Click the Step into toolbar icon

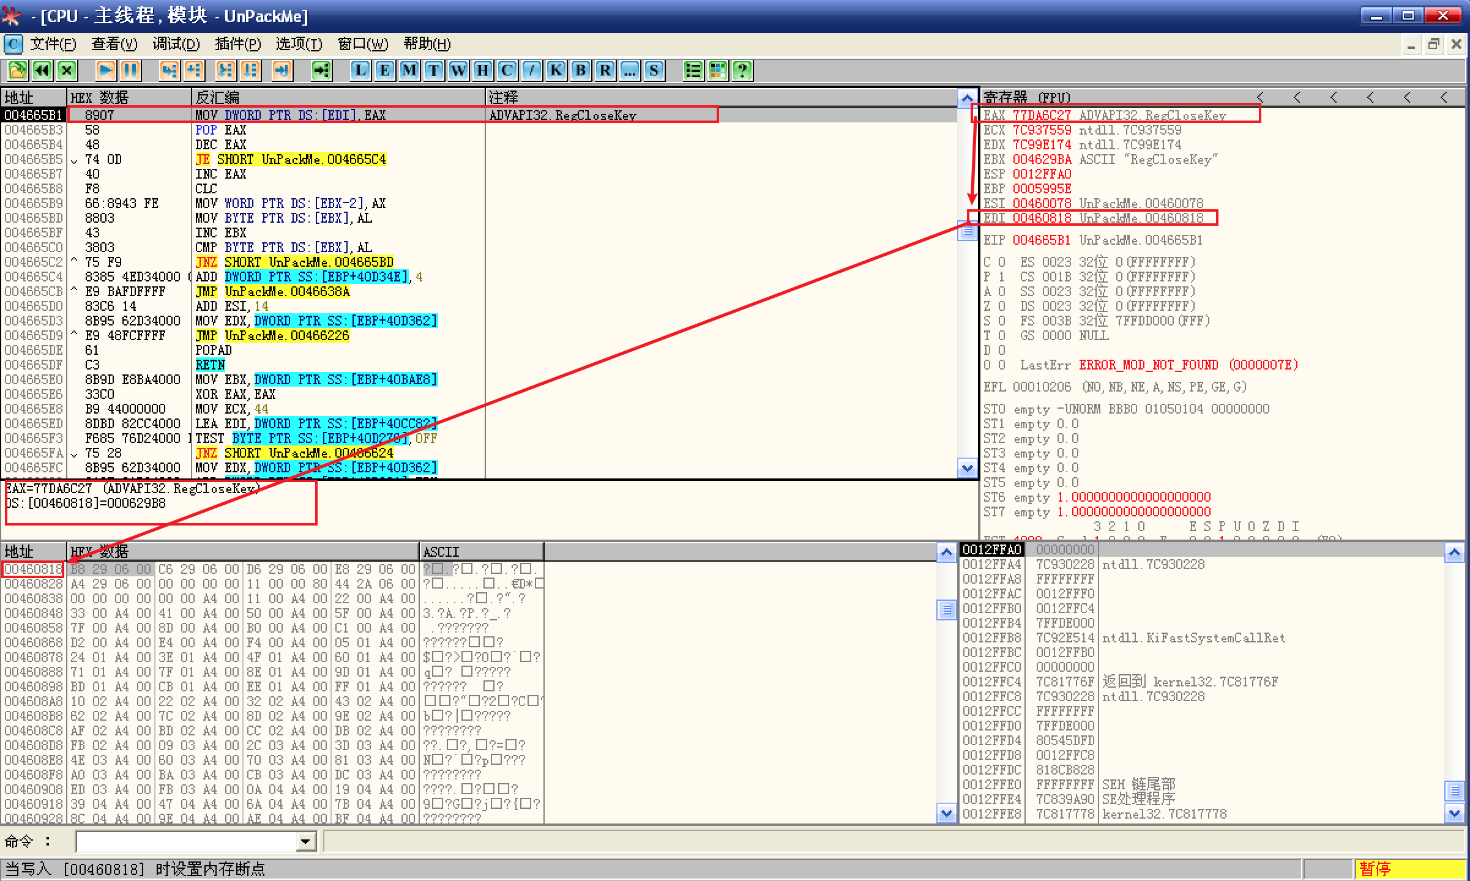pyautogui.click(x=170, y=70)
